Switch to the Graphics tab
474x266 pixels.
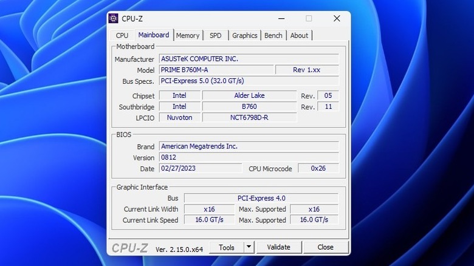point(244,35)
